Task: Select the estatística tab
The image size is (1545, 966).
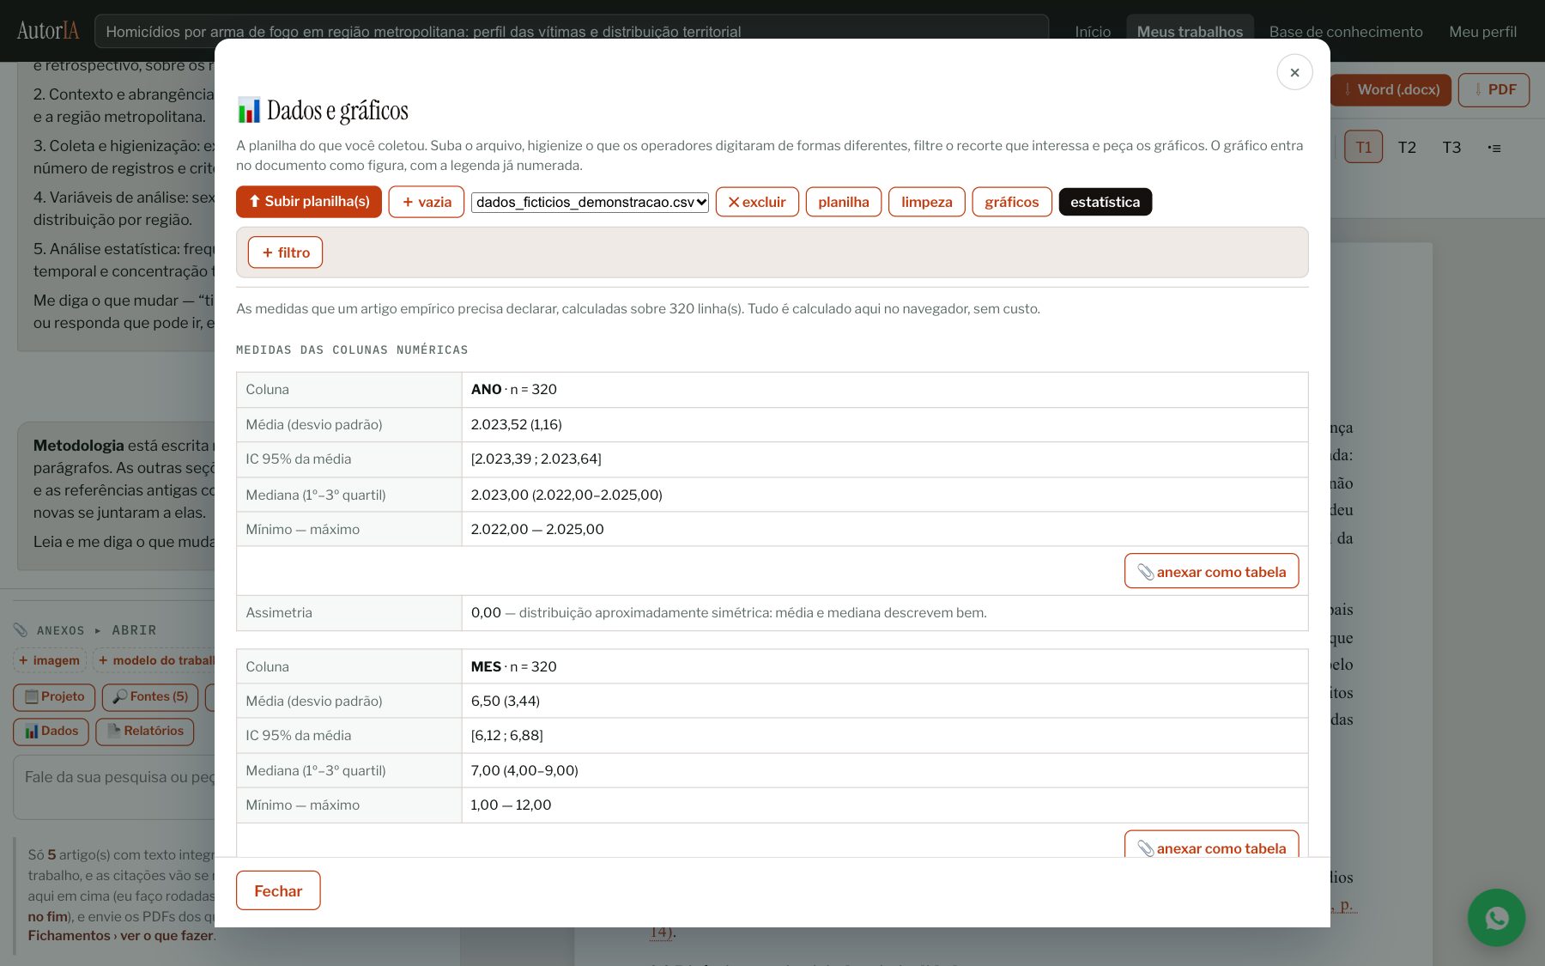Action: [x=1105, y=202]
